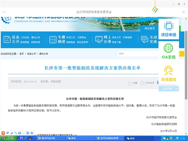Click inside the 搜索 search field
This screenshot has width=188, height=141.
point(137,54)
